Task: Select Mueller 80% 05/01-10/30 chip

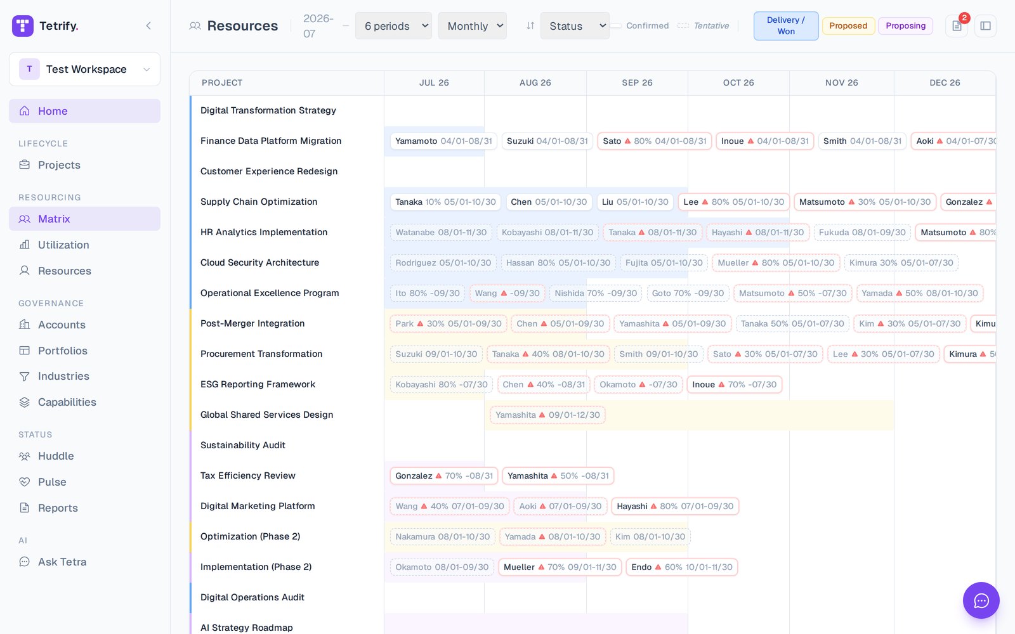Action: (776, 262)
